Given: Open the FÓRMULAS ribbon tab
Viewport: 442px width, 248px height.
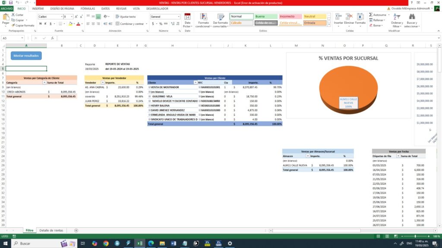Looking at the screenshot, I should click(x=88, y=8).
